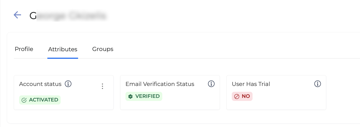Click the red NO trial badge text
Image resolution: width=360 pixels, height=127 pixels.
pyautogui.click(x=246, y=96)
